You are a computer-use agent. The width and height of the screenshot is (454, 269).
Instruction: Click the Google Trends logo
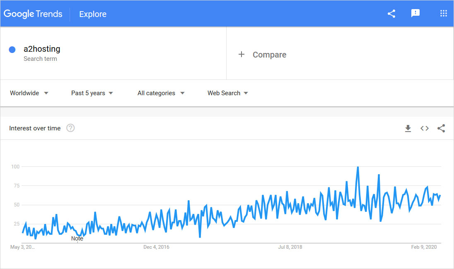[33, 14]
